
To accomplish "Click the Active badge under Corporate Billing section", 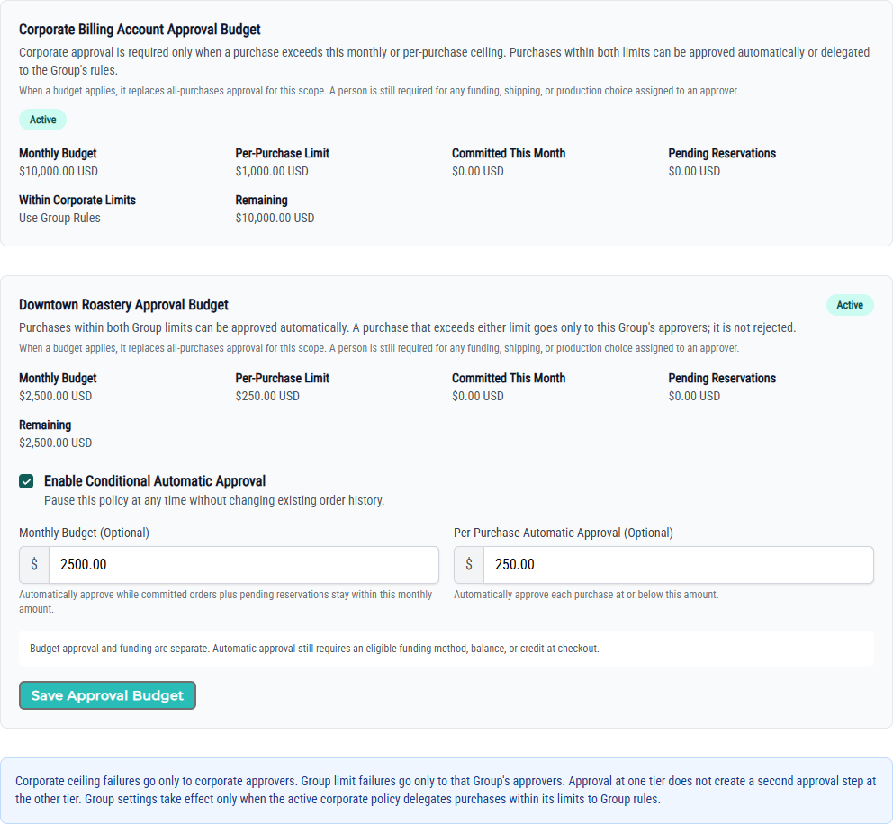I will point(42,120).
